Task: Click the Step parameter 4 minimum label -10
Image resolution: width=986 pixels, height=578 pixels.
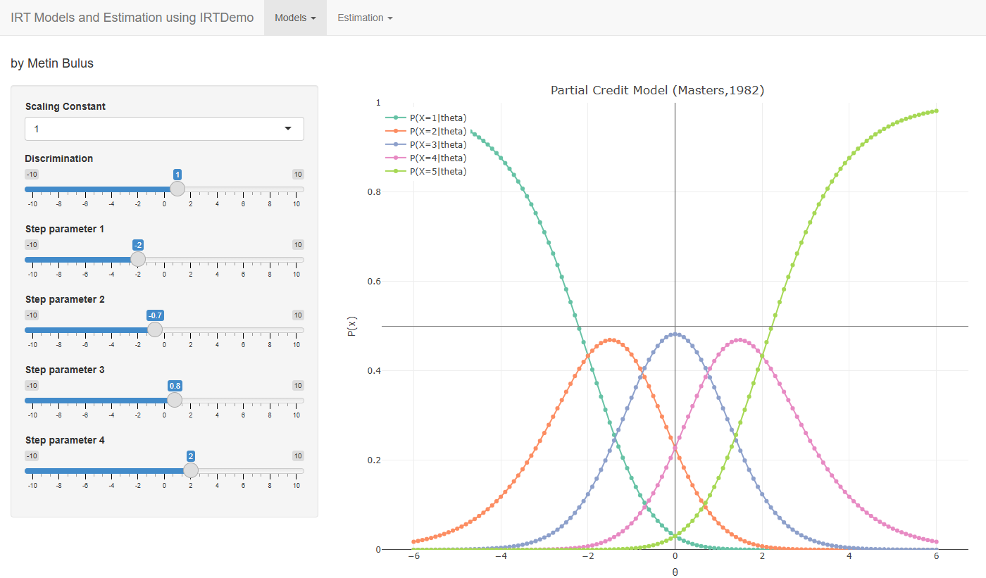Action: 32,456
